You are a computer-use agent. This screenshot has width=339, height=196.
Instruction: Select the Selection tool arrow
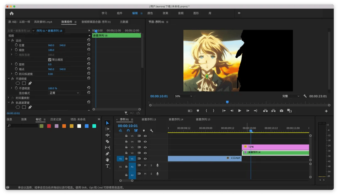(x=107, y=123)
